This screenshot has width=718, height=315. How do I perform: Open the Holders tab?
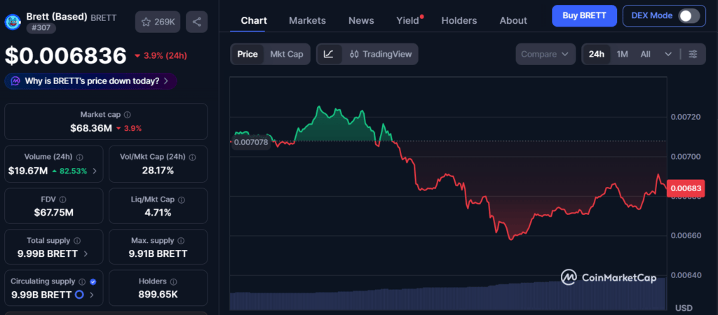click(459, 20)
